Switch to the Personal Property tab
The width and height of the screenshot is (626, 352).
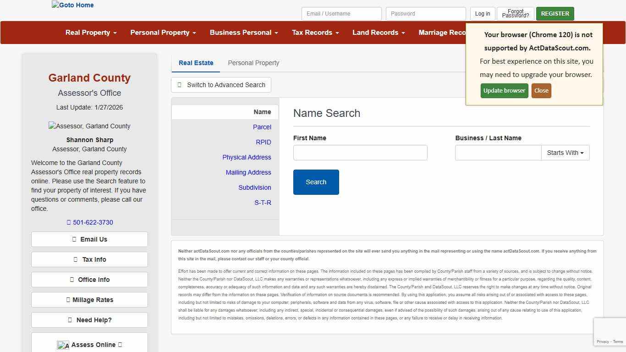(253, 63)
